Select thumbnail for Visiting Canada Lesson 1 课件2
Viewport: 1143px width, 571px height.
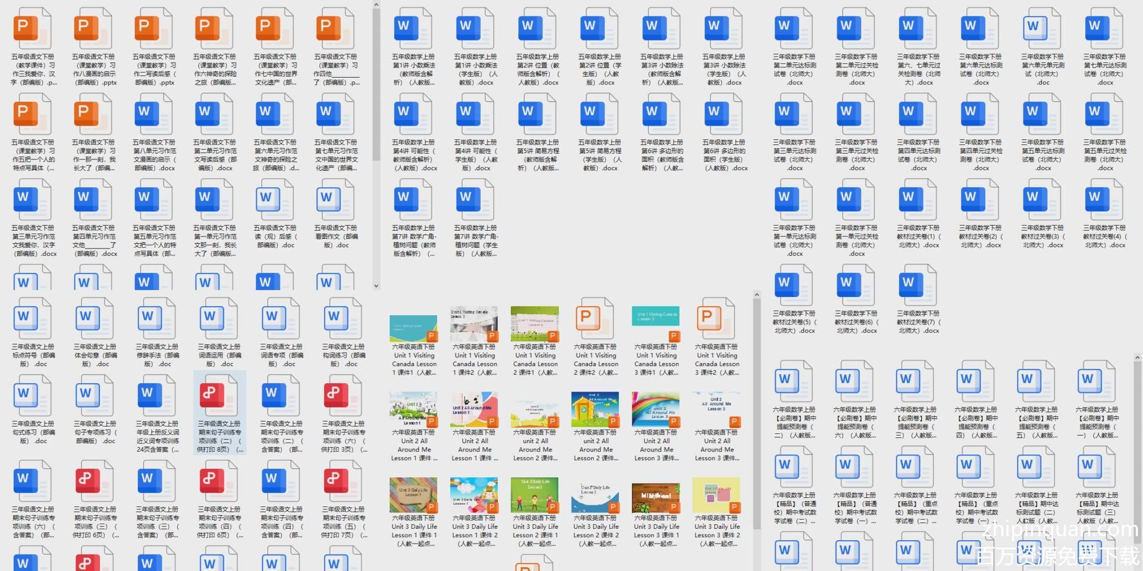click(474, 324)
